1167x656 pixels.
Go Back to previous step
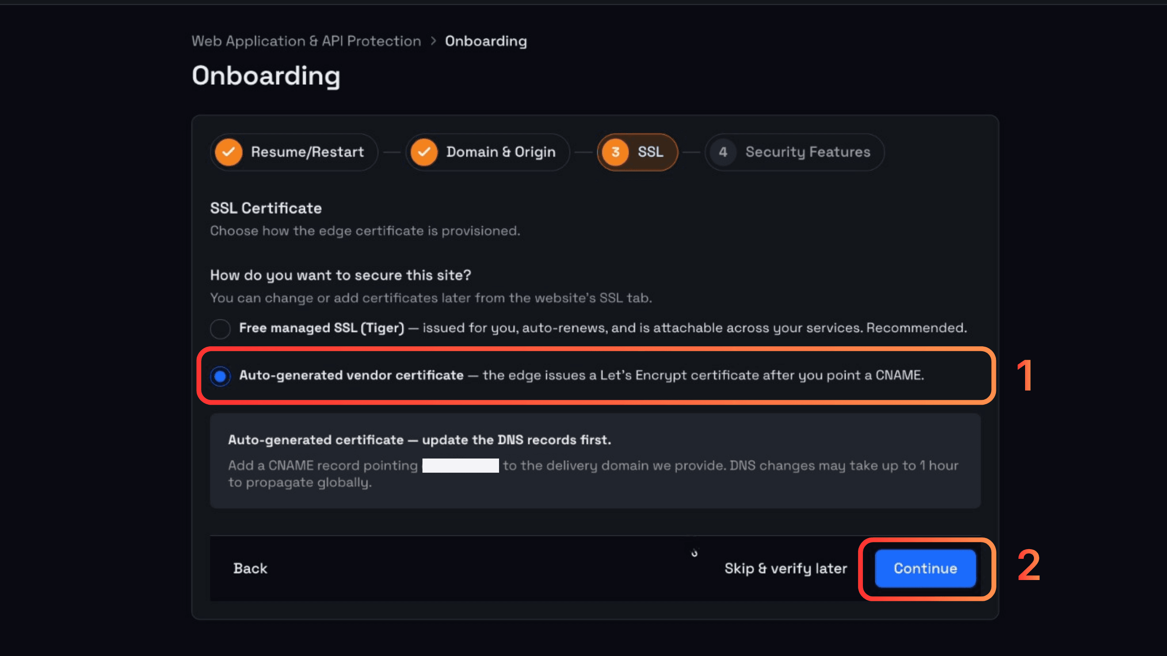250,569
